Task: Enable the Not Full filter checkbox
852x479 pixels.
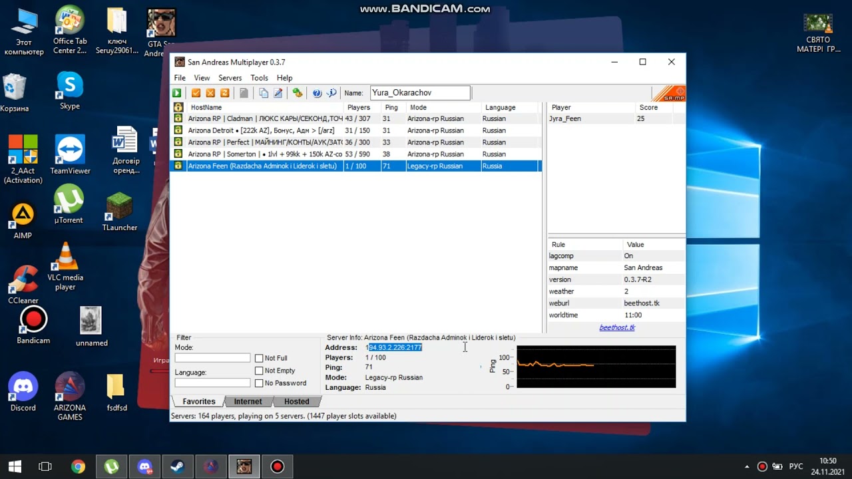Action: tap(259, 359)
